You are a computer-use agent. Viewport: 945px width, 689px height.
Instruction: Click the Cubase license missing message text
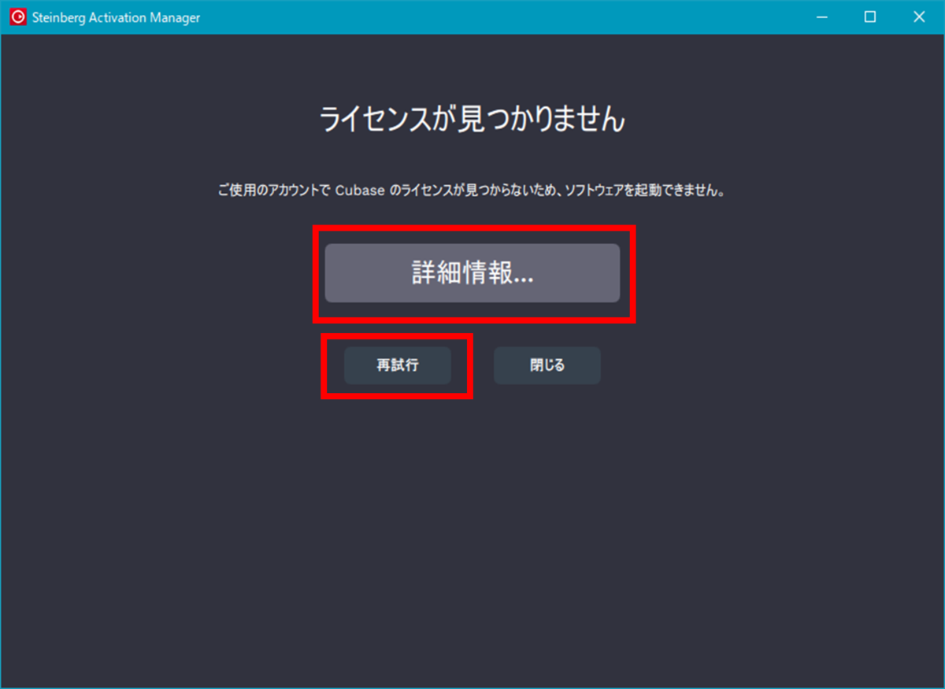point(471,191)
